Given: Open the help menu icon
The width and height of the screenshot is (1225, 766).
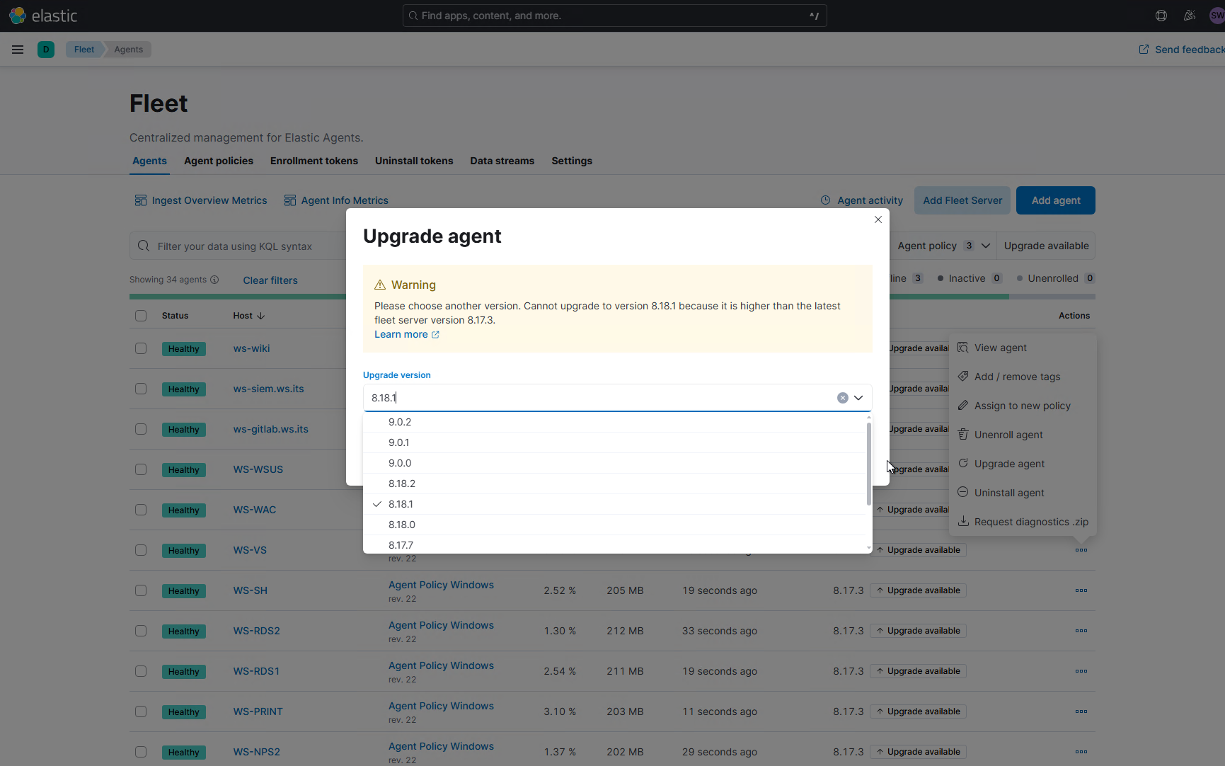Looking at the screenshot, I should click(1161, 16).
